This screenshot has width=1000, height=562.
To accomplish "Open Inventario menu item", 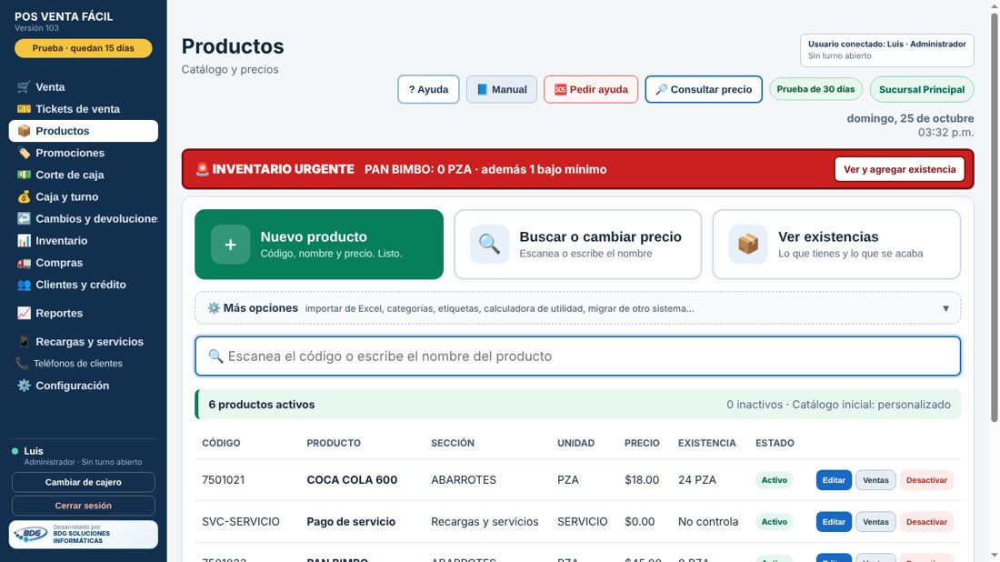I will pyautogui.click(x=84, y=241).
